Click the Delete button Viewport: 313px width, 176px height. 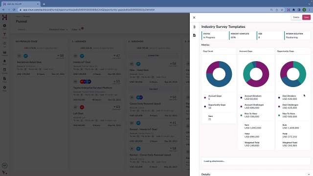296,18
